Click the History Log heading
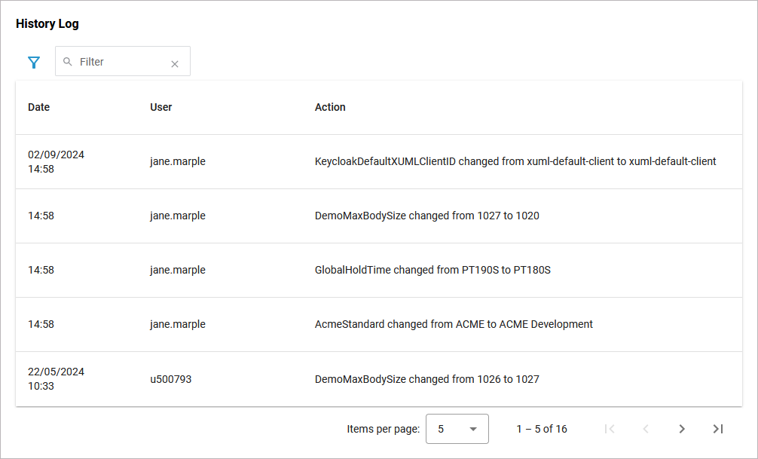 (x=47, y=24)
